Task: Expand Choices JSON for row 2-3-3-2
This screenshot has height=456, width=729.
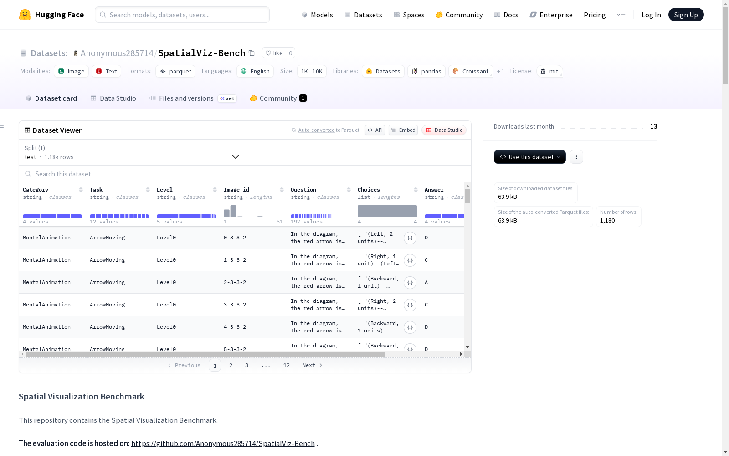Action: coord(410,283)
